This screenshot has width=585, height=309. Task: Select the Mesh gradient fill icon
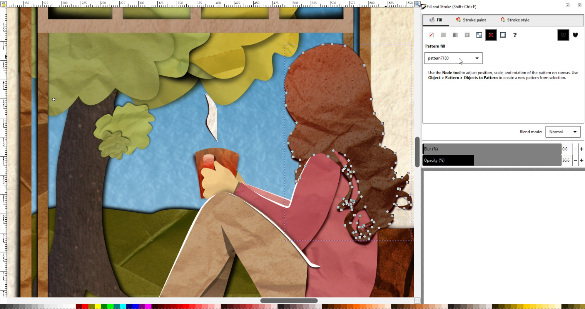(479, 35)
